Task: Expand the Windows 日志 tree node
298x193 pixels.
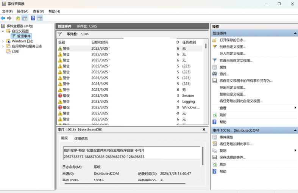Action: (3, 41)
